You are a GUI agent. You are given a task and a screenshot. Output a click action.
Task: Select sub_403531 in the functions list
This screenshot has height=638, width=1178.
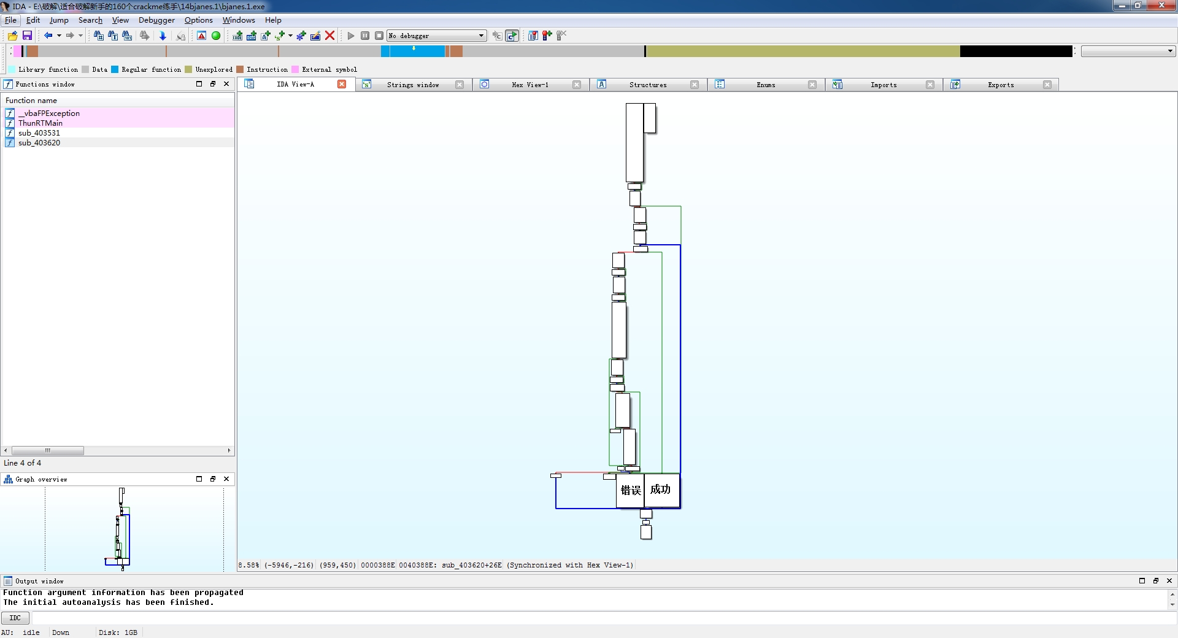click(x=119, y=133)
